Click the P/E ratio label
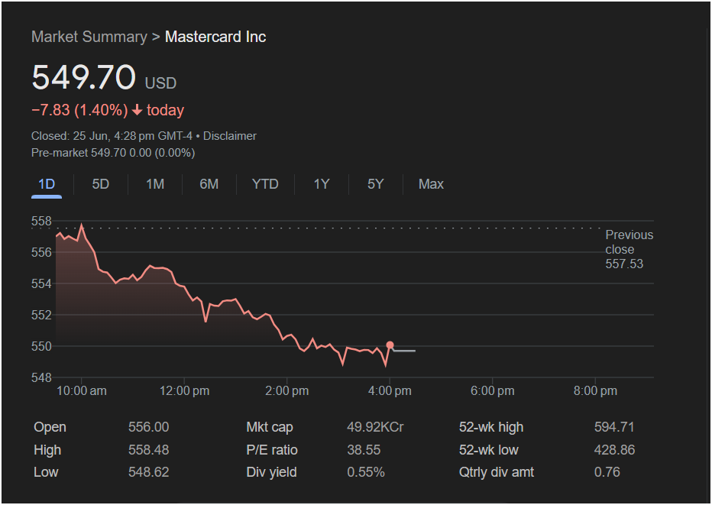 pos(271,449)
